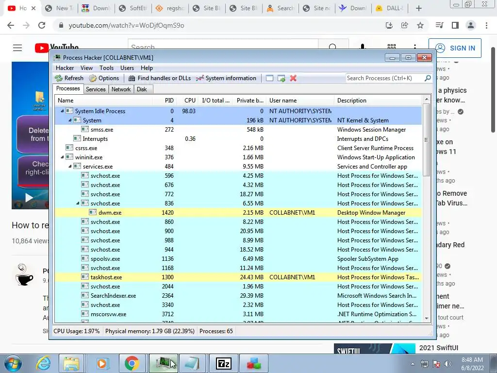This screenshot has height=373, width=497.
Task: Open the Users menu
Action: (127, 68)
